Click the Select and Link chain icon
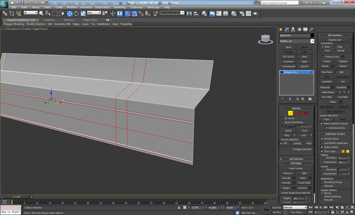Image resolution: width=355 pixels, height=215 pixels. pyautogui.click(x=5, y=13)
